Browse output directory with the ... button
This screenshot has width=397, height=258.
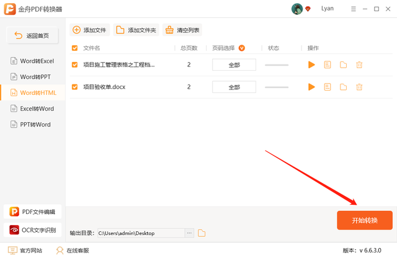pyautogui.click(x=189, y=233)
